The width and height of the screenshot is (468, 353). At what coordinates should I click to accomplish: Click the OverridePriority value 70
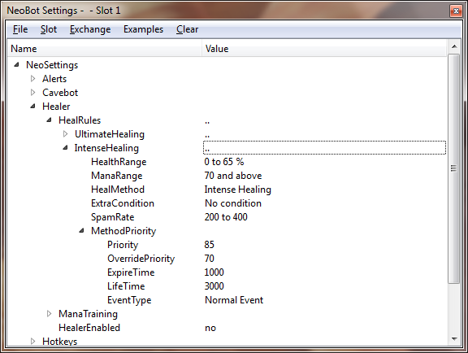coord(210,259)
